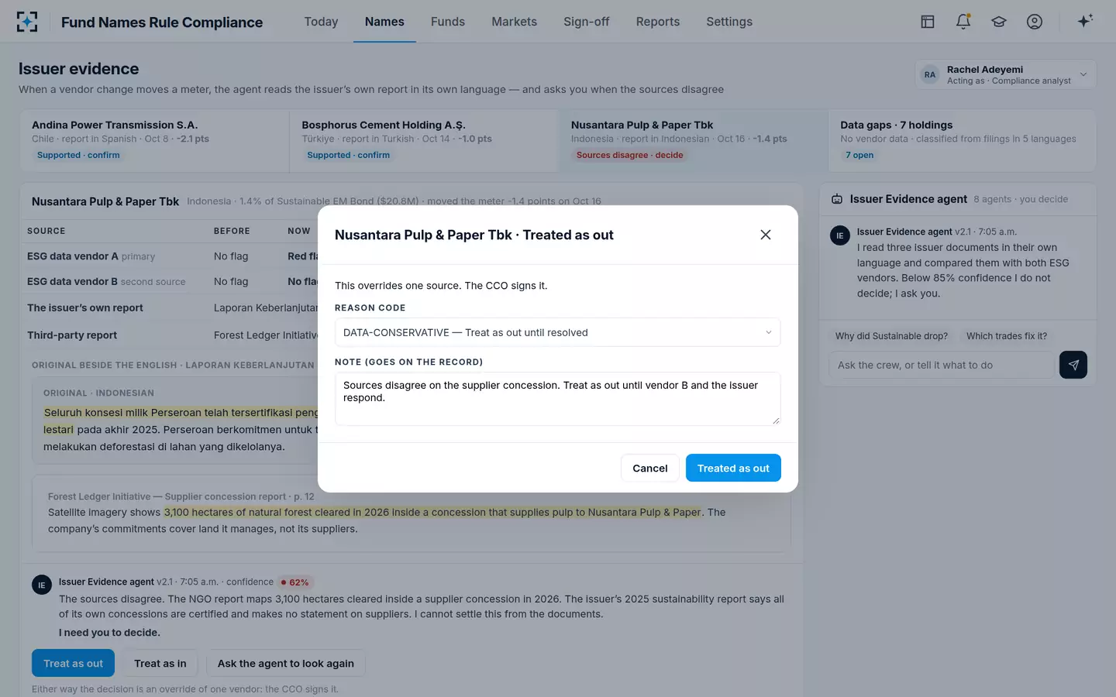Screen dimensions: 1116x697
Task: Open user account profile icon
Action: [1035, 22]
